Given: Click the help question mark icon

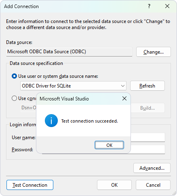Looking at the screenshot, I should (x=149, y=6).
